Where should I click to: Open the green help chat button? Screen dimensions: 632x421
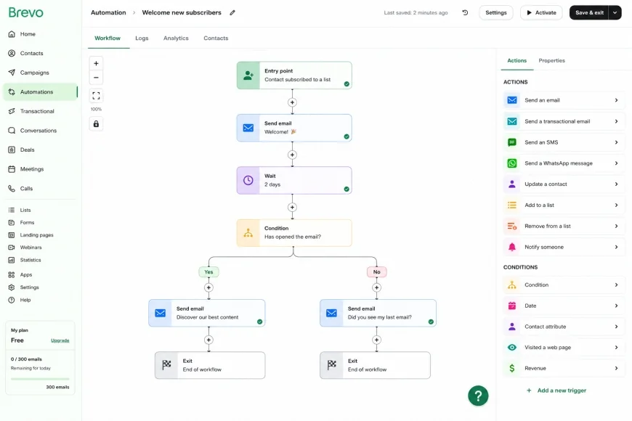(478, 396)
